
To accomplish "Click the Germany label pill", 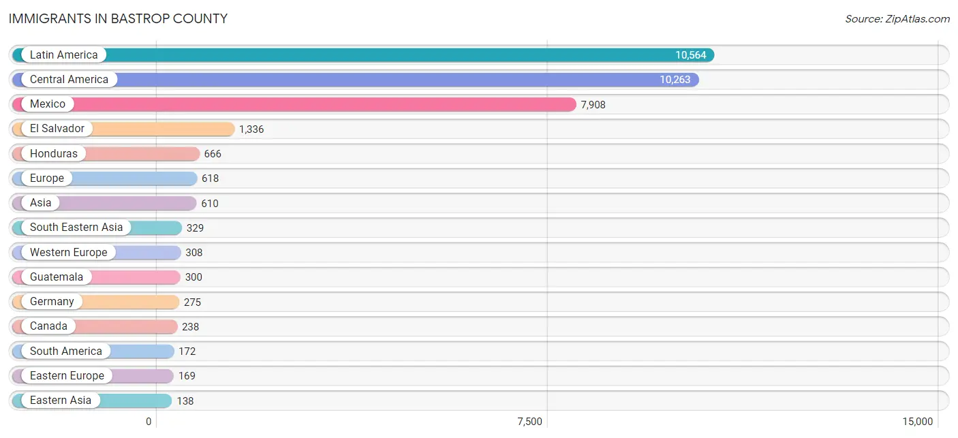I will (x=52, y=302).
